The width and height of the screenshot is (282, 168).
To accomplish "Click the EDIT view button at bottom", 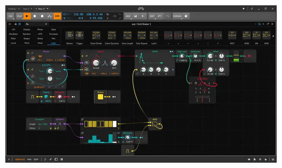I will coord(36,159).
